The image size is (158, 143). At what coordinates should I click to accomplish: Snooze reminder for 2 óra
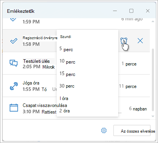click(87, 111)
